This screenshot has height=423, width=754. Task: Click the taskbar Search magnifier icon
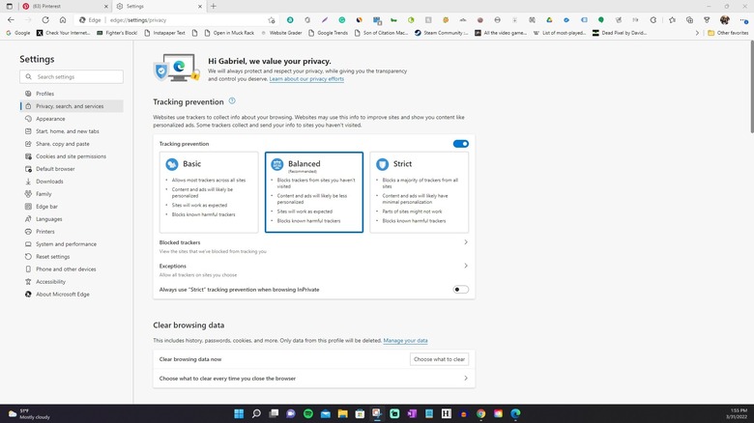point(256,413)
